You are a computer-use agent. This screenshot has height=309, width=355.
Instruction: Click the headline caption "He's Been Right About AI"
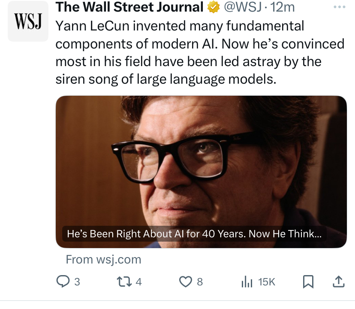[194, 234]
